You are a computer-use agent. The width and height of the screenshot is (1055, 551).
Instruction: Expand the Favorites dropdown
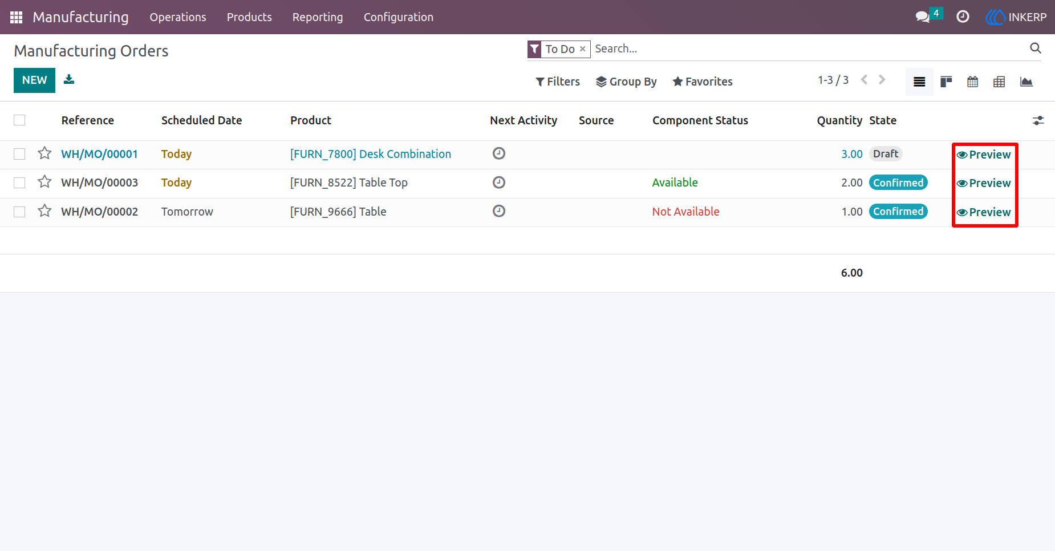coord(703,82)
